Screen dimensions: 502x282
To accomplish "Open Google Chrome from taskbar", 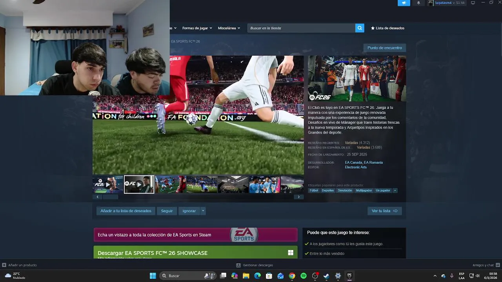I will [292, 276].
